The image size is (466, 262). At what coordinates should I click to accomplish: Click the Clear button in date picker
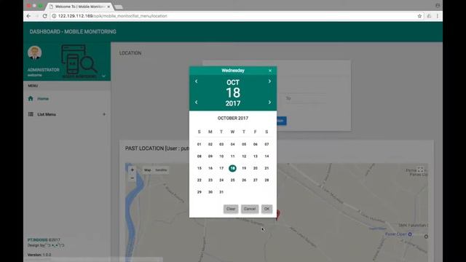click(x=231, y=209)
